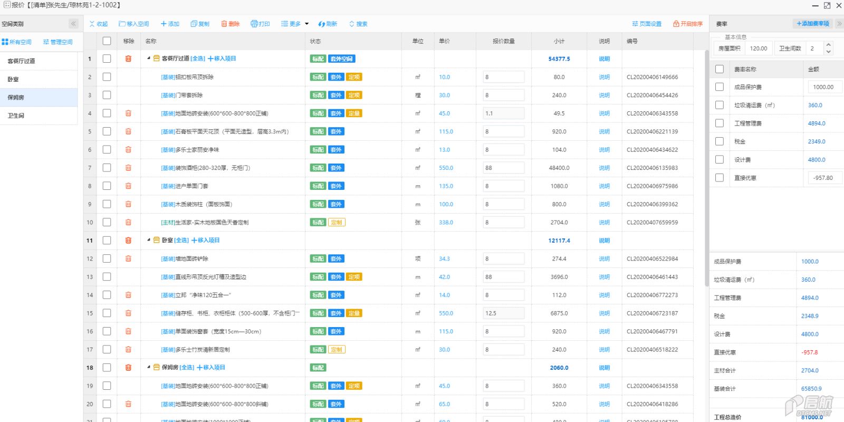844x422 pixels.
Task: Click 开启排序 to enable sorting
Action: 688,24
